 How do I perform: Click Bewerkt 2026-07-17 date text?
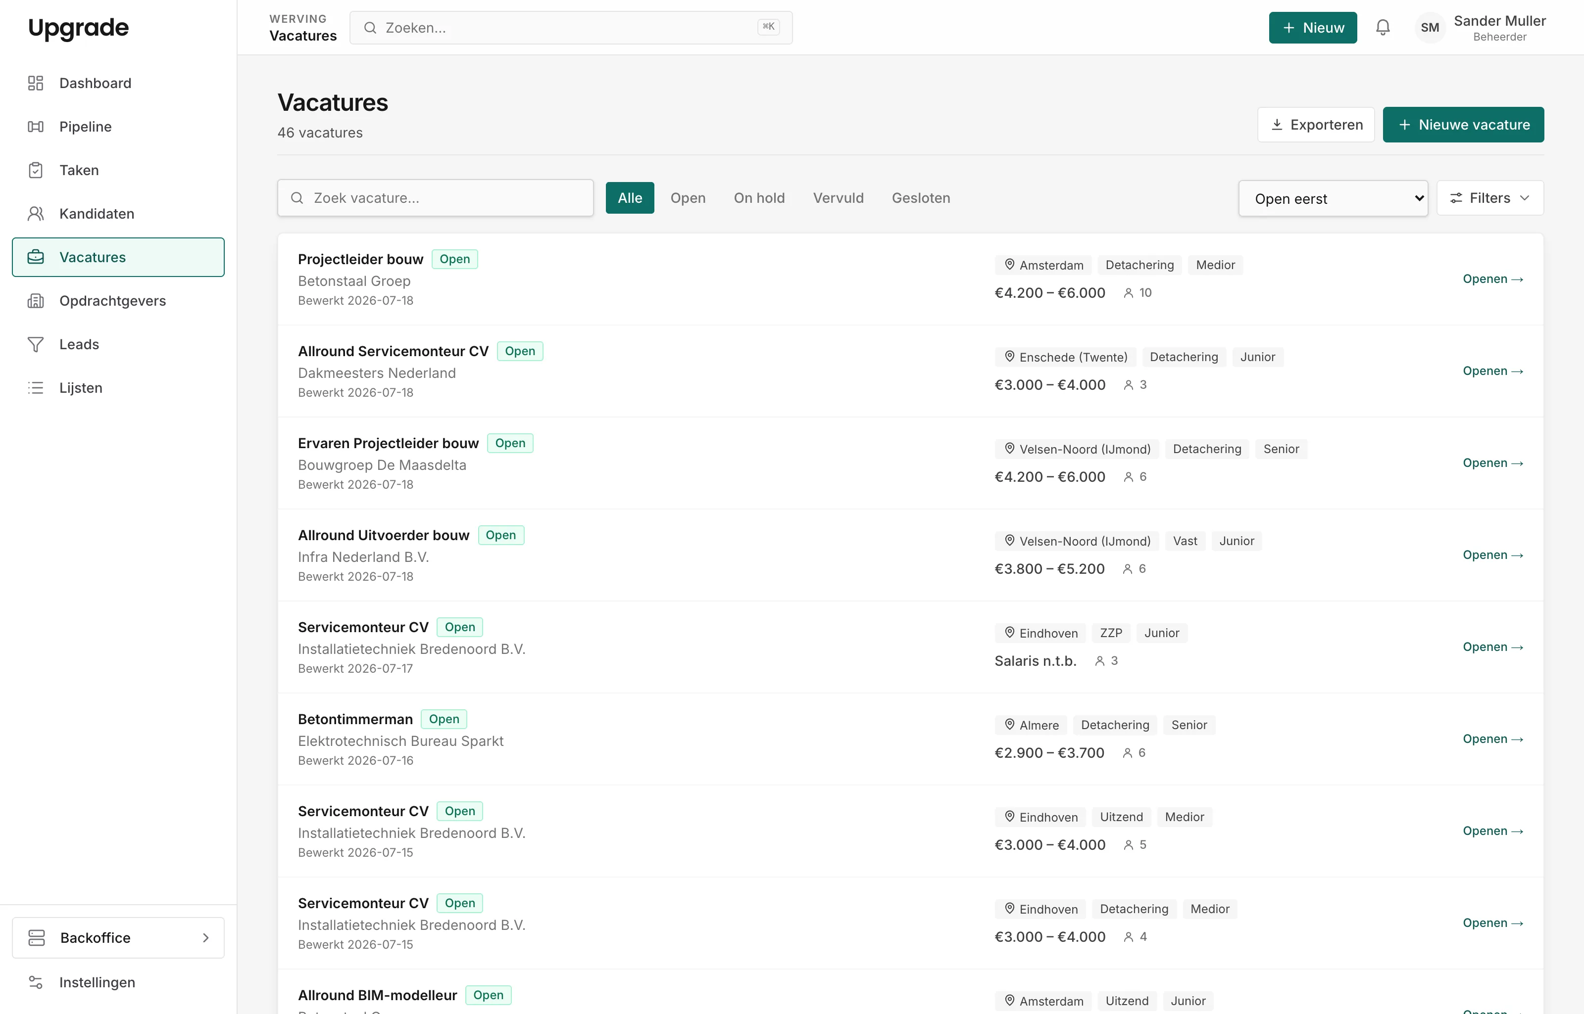355,668
